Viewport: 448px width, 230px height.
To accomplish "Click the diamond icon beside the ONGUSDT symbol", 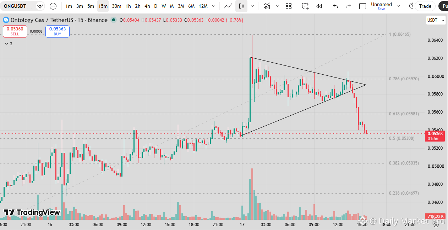I will pos(40,6).
